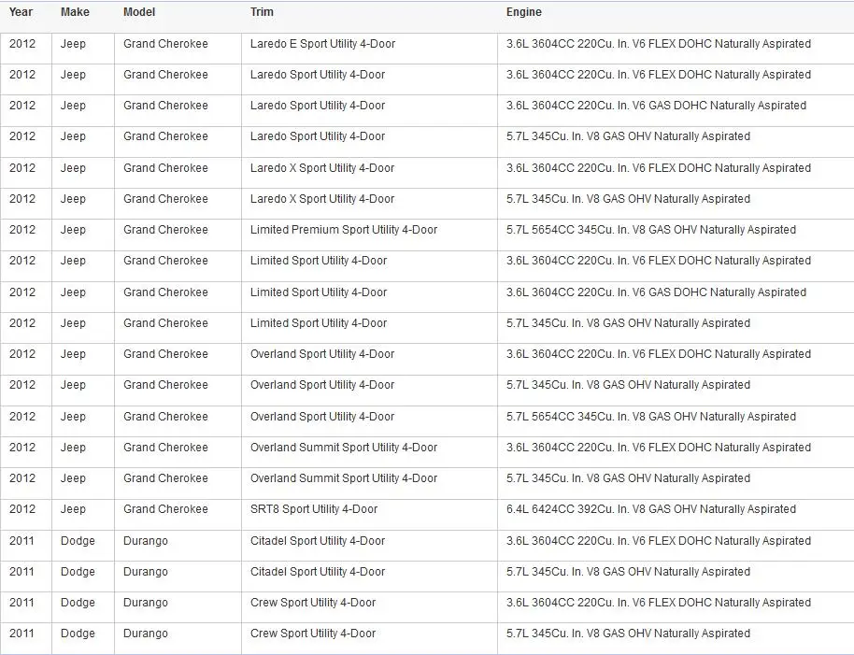The image size is (854, 655).
Task: Click the first Dodge make cell
Action: click(x=83, y=546)
